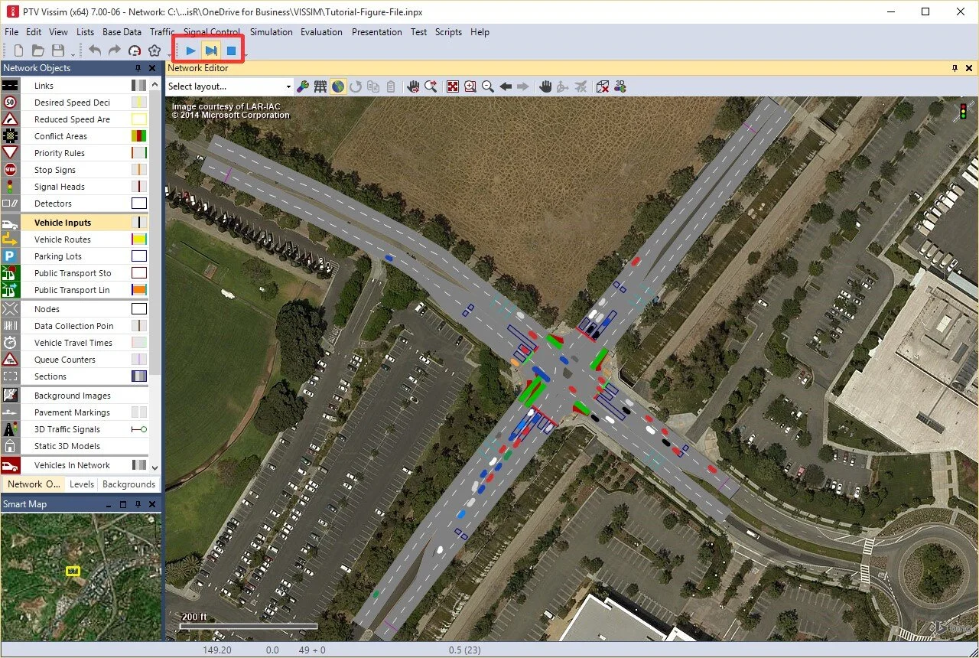The width and height of the screenshot is (979, 658).
Task: Click the star icon in main toolbar
Action: tap(154, 51)
